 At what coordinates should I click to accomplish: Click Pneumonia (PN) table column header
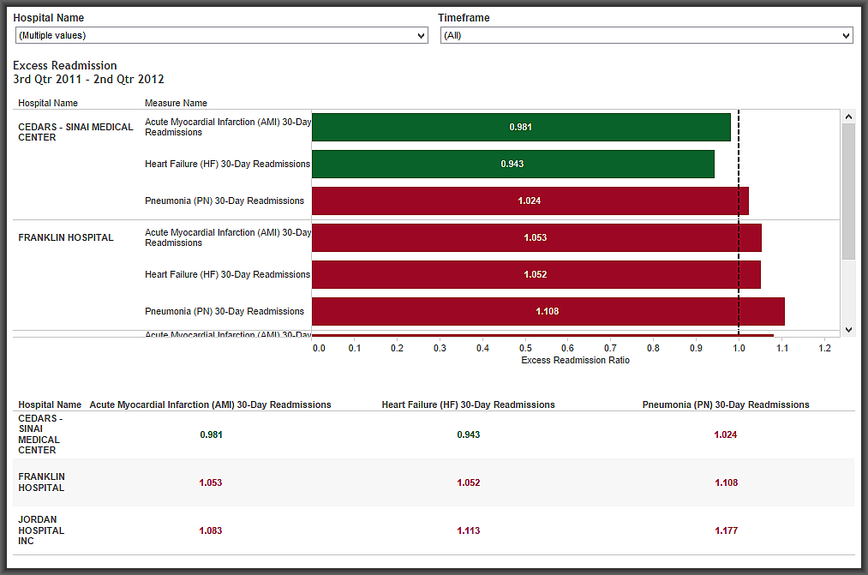(726, 404)
